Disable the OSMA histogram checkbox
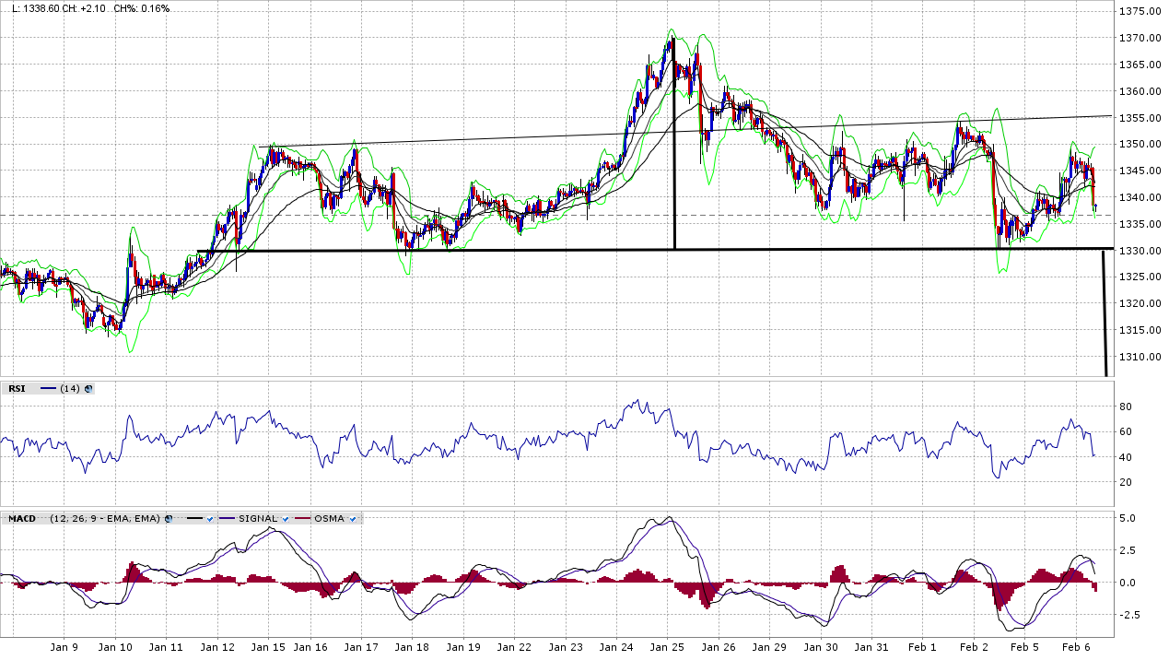 click(353, 519)
